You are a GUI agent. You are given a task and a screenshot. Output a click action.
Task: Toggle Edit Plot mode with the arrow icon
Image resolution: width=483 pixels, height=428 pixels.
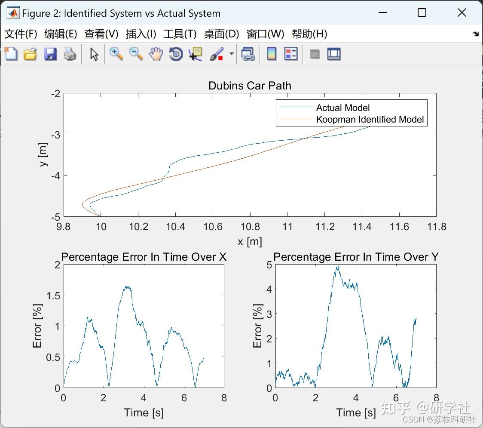pyautogui.click(x=93, y=54)
